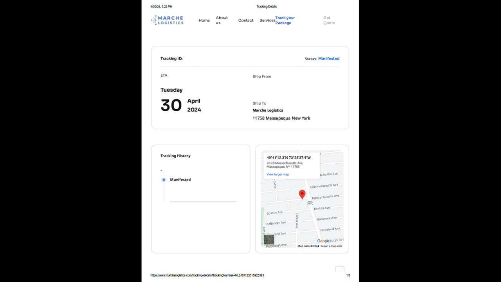
Task: Click the route 107 highway marker
Action: [x=310, y=203]
